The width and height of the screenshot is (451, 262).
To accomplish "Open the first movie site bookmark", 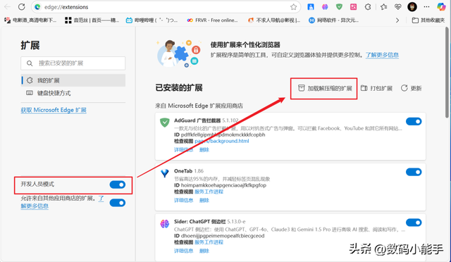I will (30, 20).
